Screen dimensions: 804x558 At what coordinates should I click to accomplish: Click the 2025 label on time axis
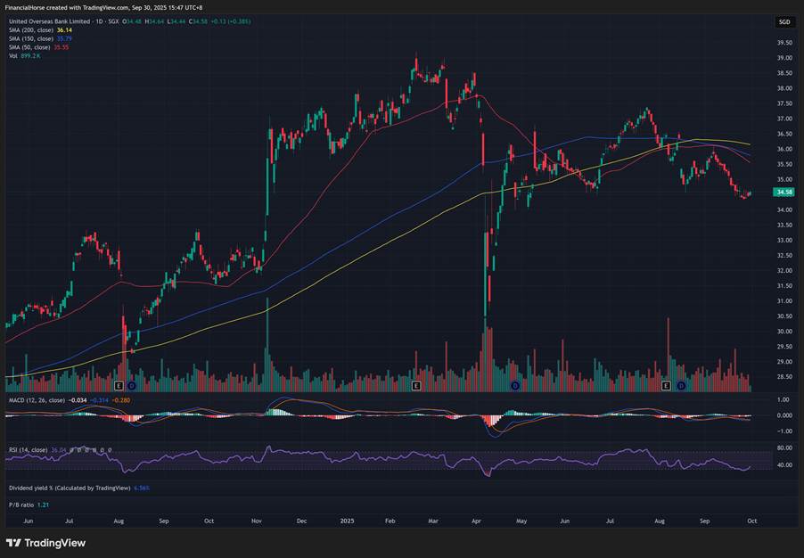tap(345, 519)
